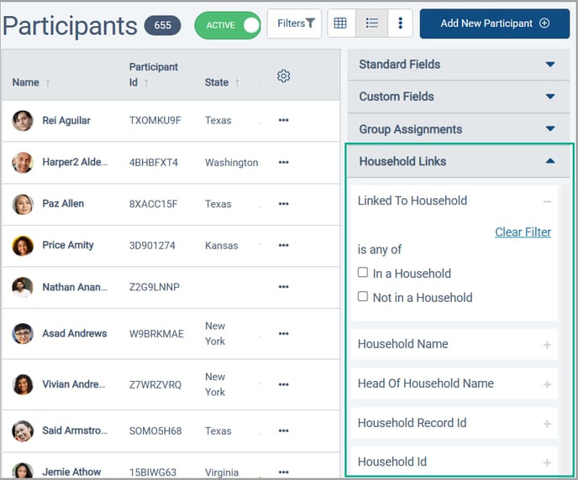Click participant ID Z7WRZVRQ
578x480 pixels.
pyautogui.click(x=155, y=384)
